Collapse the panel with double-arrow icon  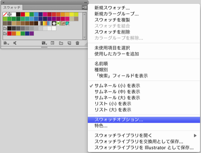tap(85, 2)
